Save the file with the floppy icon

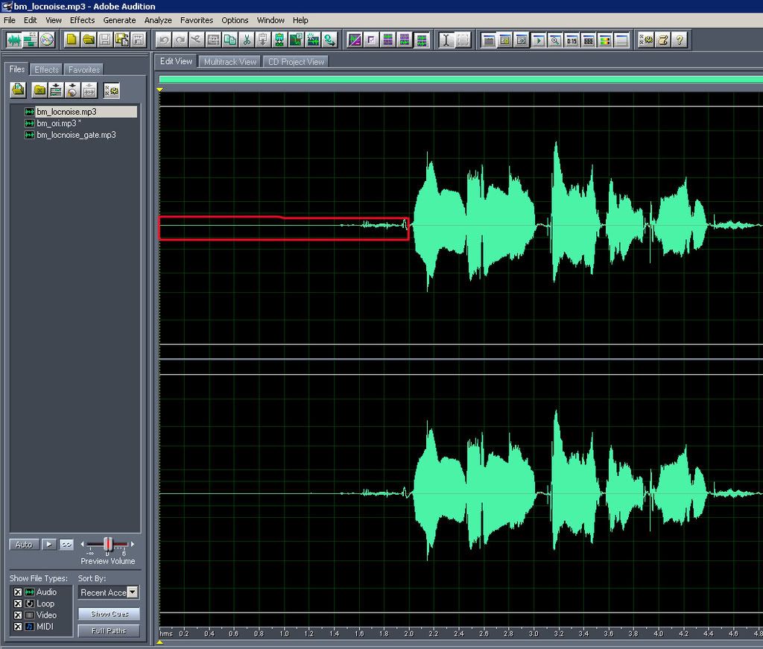pos(104,40)
